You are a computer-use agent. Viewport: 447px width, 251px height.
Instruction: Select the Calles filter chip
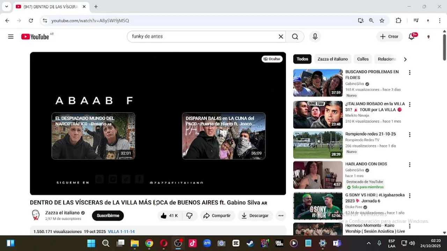pos(363,59)
